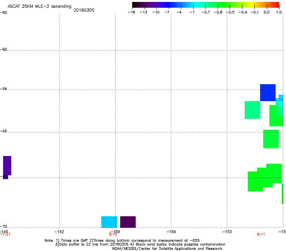Click the "-0.5" color scale label

(231, 12)
